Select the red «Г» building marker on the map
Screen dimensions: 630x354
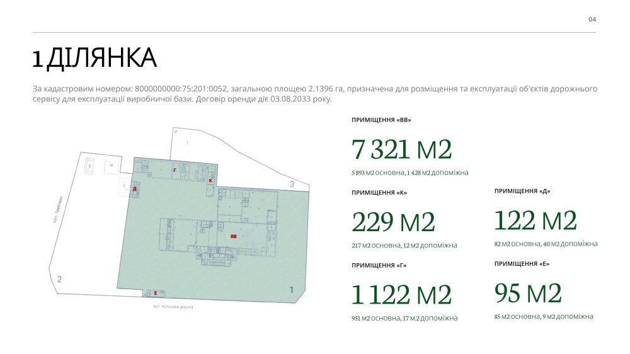(175, 170)
